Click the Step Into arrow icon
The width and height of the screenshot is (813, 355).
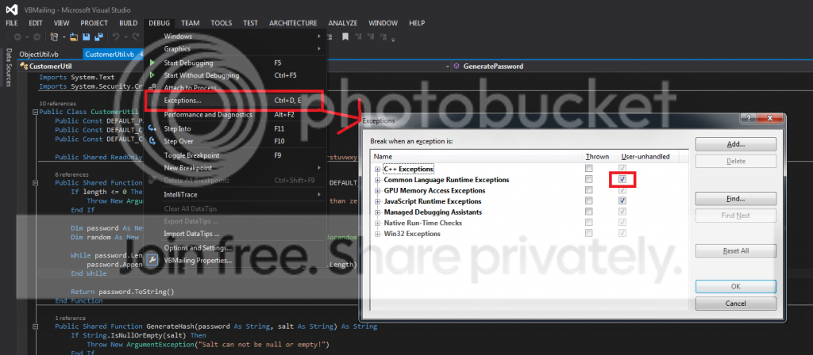coord(152,128)
